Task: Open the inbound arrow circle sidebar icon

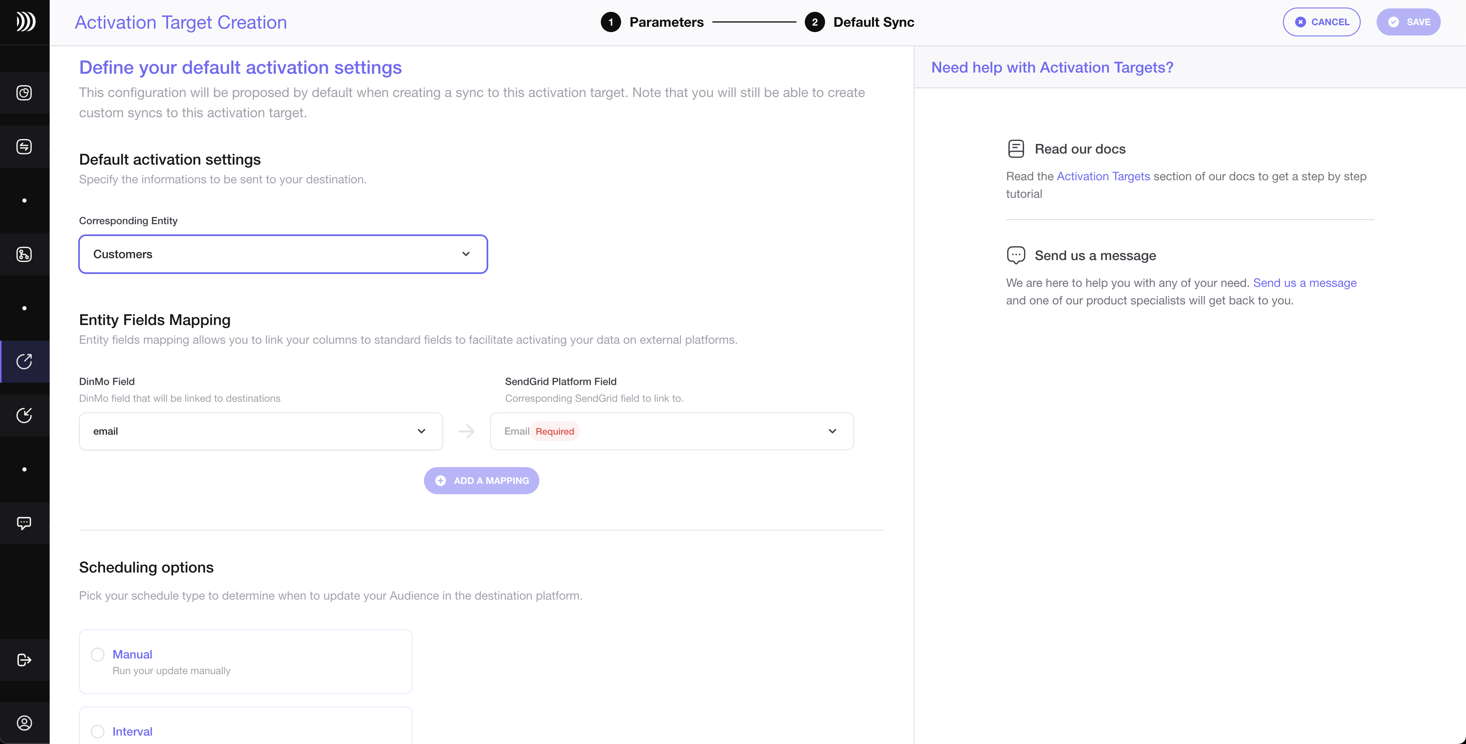Action: 24,416
